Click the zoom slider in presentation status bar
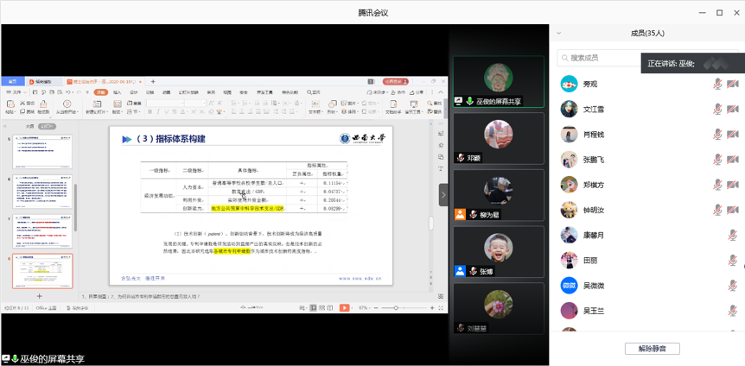The image size is (745, 366). tap(397, 308)
